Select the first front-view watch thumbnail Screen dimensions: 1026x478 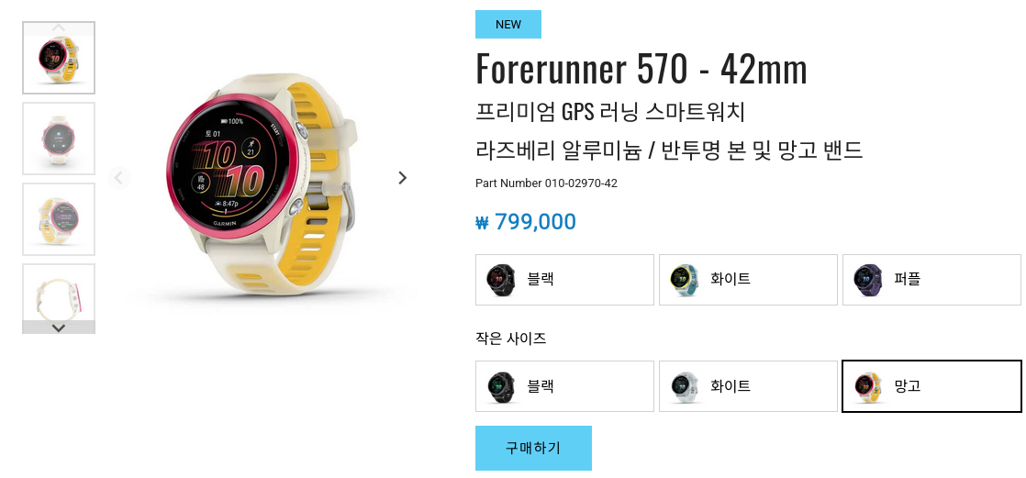pyautogui.click(x=59, y=58)
